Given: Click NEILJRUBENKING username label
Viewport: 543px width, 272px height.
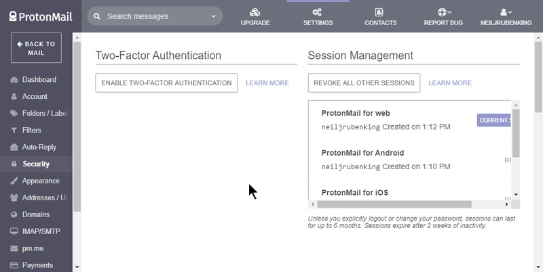Looking at the screenshot, I should (506, 23).
